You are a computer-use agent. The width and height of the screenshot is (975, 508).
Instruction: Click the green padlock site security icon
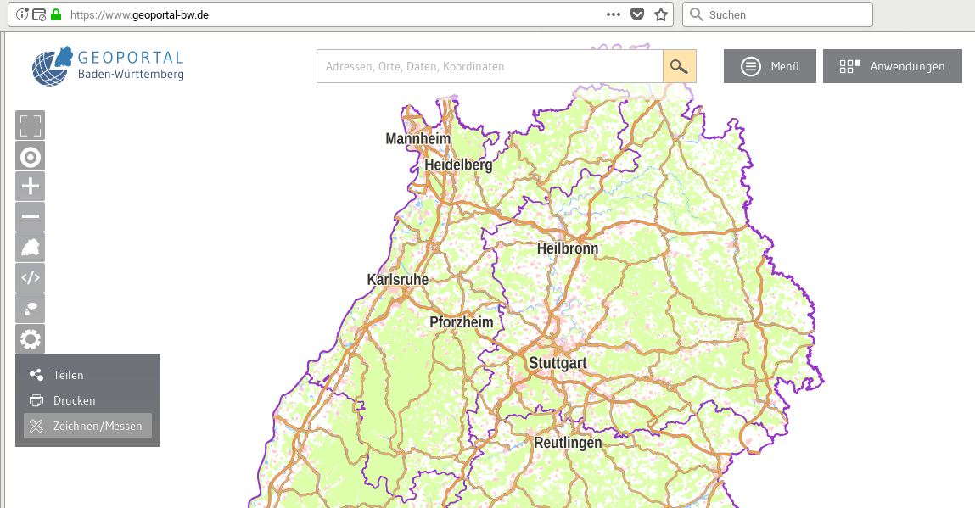click(x=57, y=14)
